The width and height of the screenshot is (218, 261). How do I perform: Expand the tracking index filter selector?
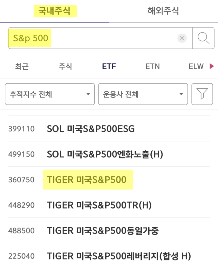click(50, 94)
